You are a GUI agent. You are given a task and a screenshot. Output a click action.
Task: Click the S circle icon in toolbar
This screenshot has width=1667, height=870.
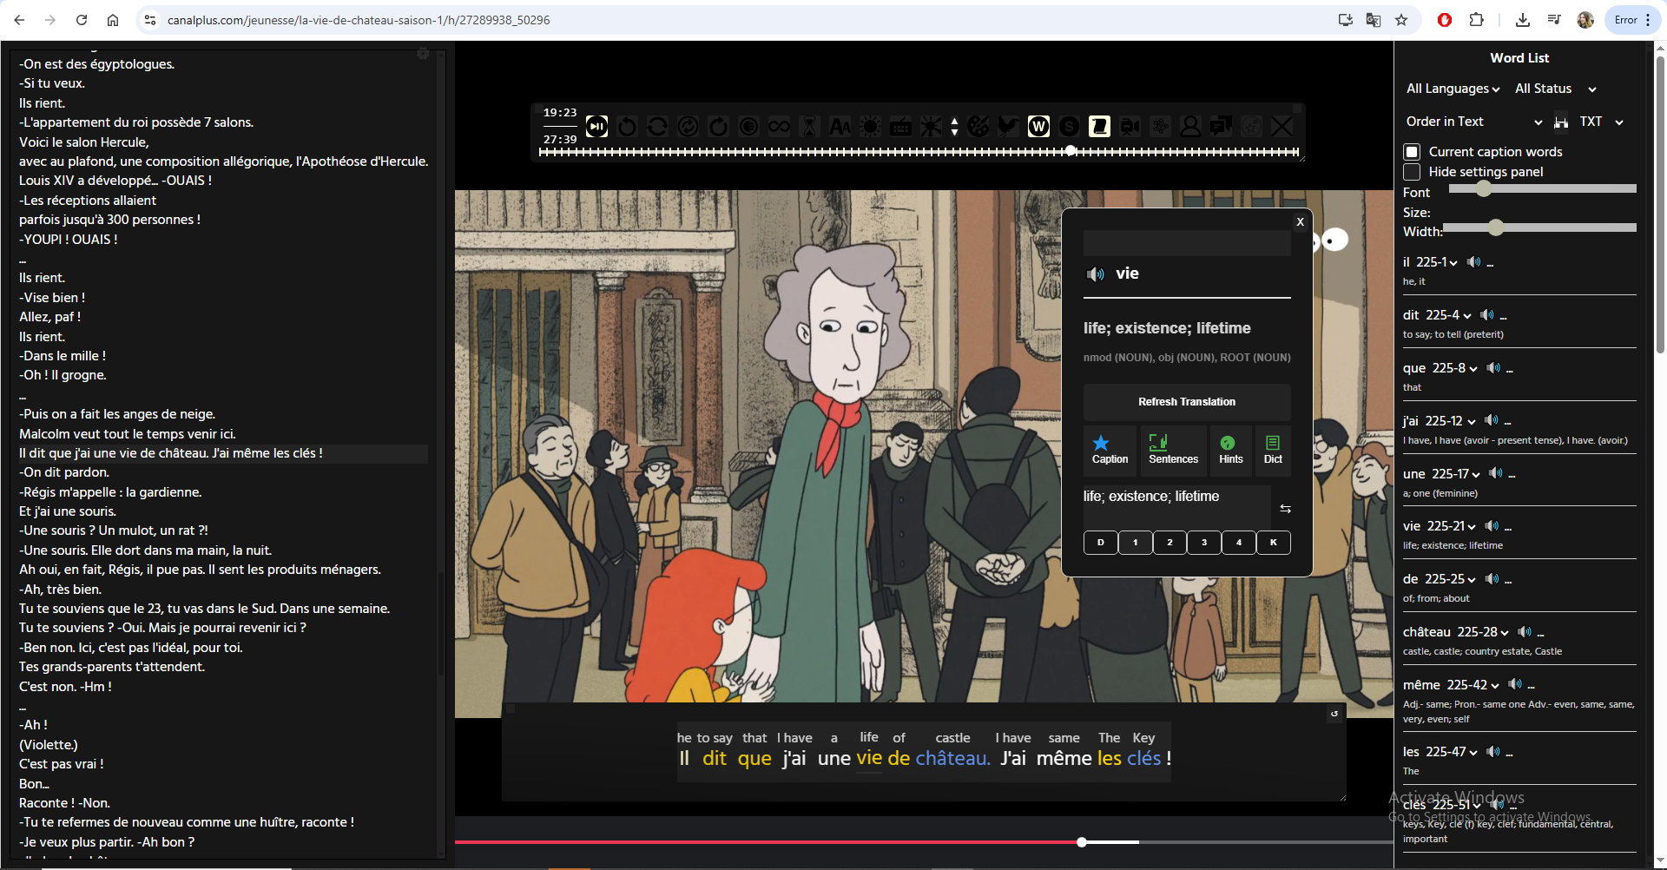[x=1069, y=127]
